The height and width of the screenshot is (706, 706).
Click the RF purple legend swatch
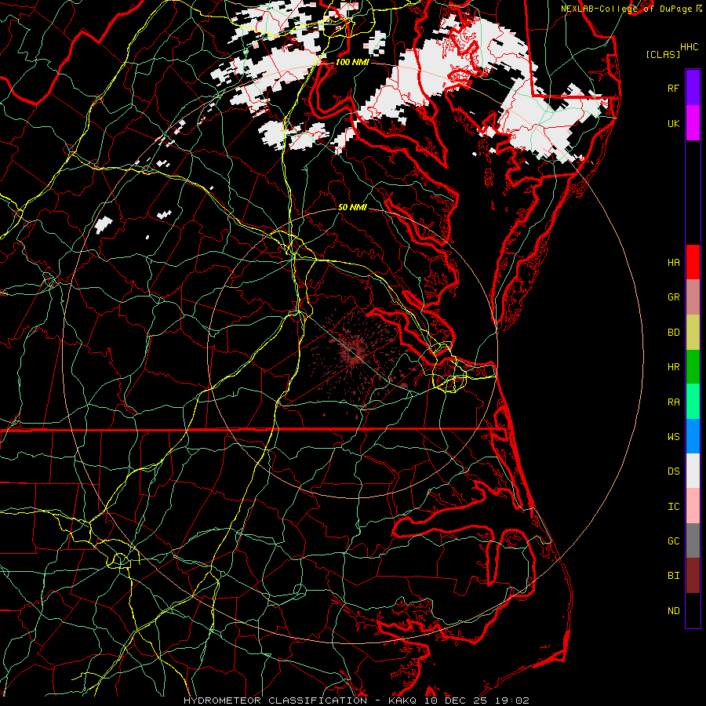pyautogui.click(x=693, y=88)
